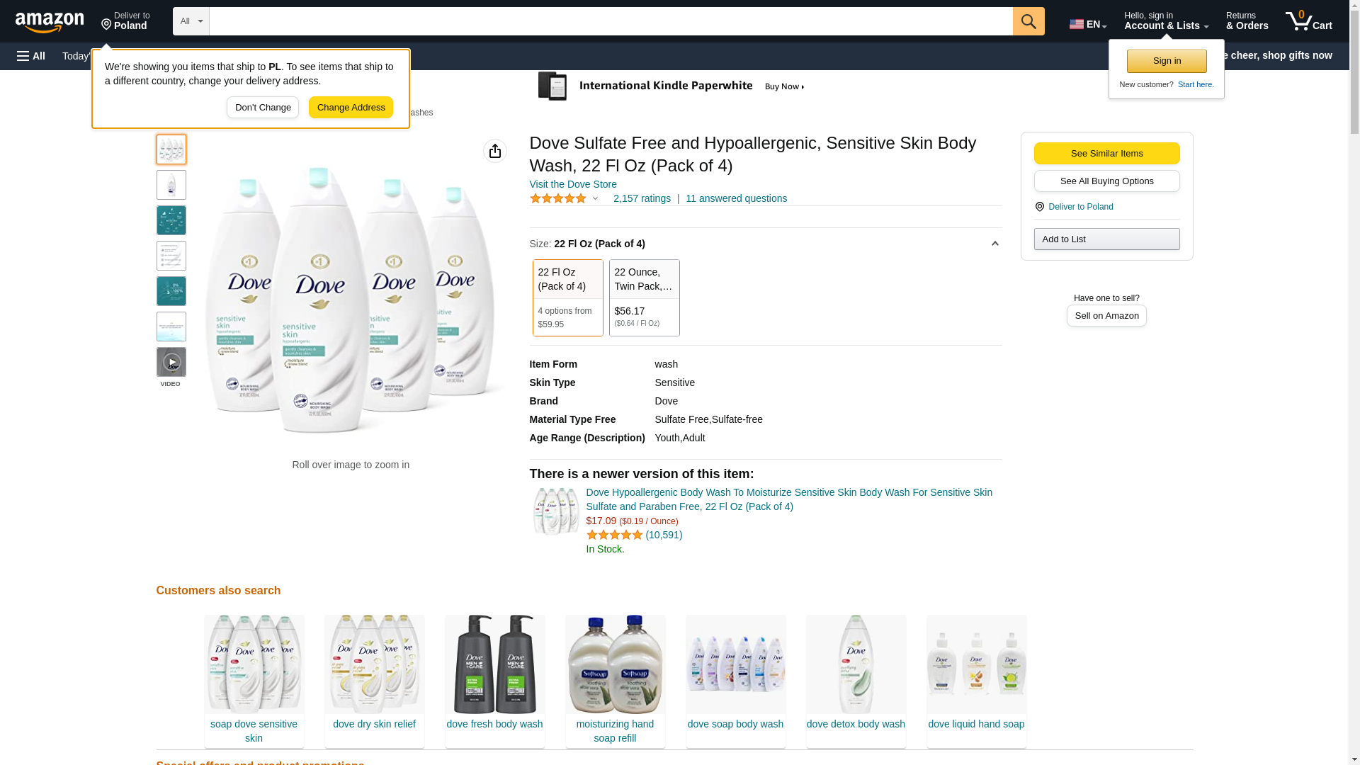Image resolution: width=1360 pixels, height=765 pixels.
Task: Click the See Similar Items button
Action: click(x=1106, y=154)
